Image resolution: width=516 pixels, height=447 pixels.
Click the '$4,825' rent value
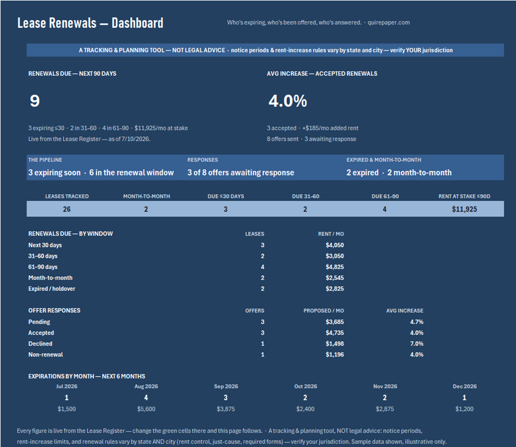click(x=335, y=267)
